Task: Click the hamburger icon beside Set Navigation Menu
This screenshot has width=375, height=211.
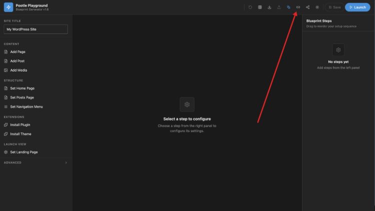Action: pos(5,106)
